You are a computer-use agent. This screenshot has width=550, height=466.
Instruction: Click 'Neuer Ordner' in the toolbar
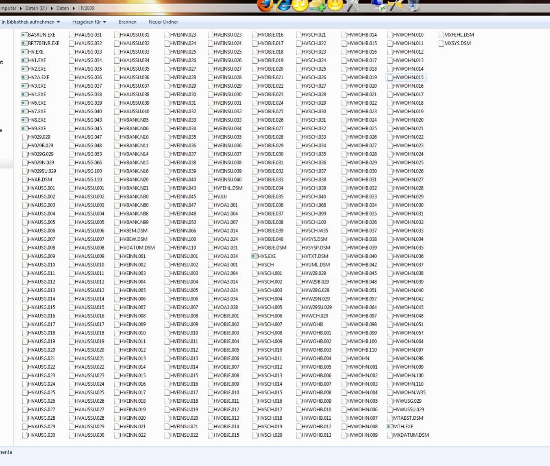[163, 22]
